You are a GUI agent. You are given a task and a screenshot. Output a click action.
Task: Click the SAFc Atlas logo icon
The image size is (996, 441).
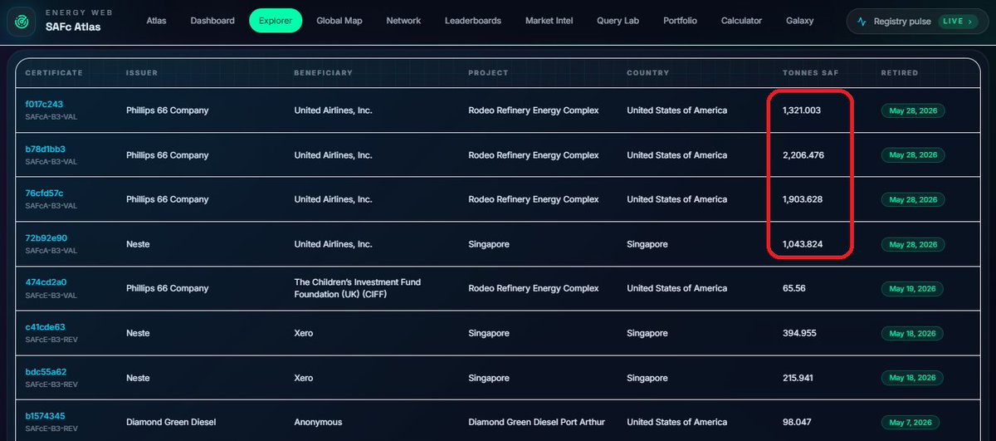21,21
